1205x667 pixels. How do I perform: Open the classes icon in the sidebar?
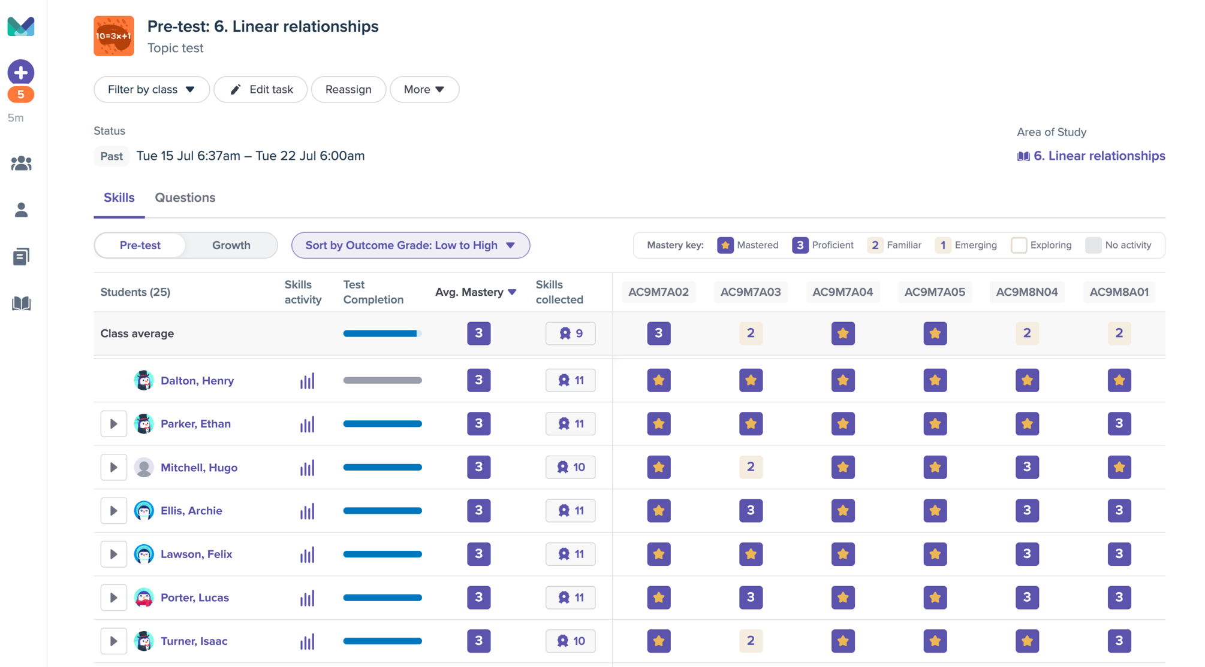tap(20, 163)
